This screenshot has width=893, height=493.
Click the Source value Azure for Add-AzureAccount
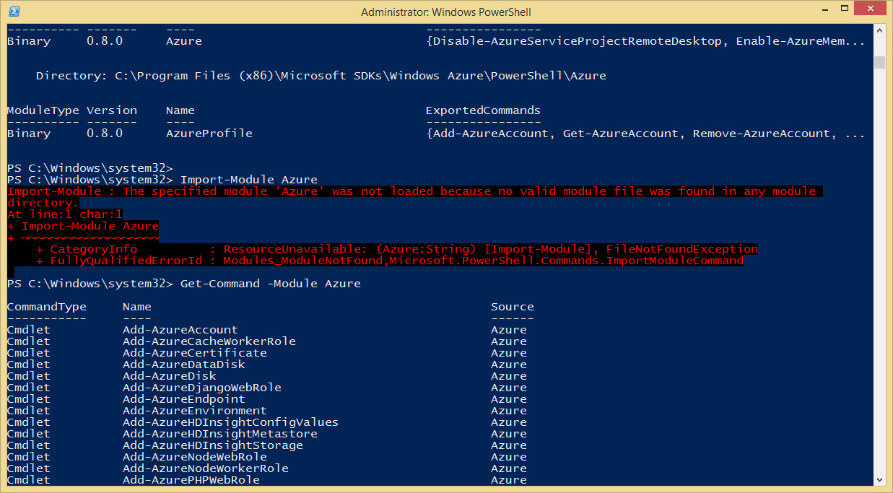click(509, 330)
